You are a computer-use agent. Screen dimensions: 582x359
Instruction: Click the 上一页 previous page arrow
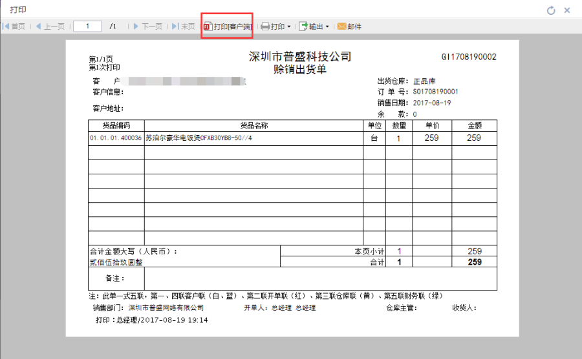coord(50,26)
